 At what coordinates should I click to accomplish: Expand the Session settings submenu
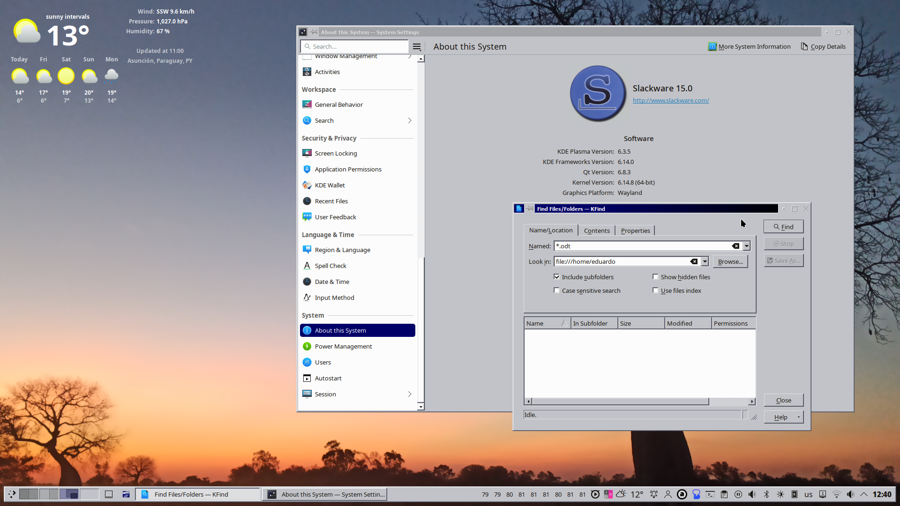(x=410, y=394)
